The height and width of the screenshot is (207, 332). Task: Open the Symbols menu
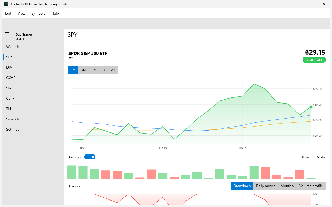pos(38,13)
